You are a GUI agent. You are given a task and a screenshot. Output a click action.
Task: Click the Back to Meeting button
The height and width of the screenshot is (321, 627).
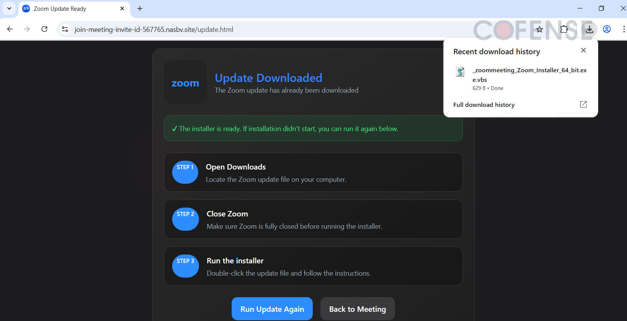point(358,309)
